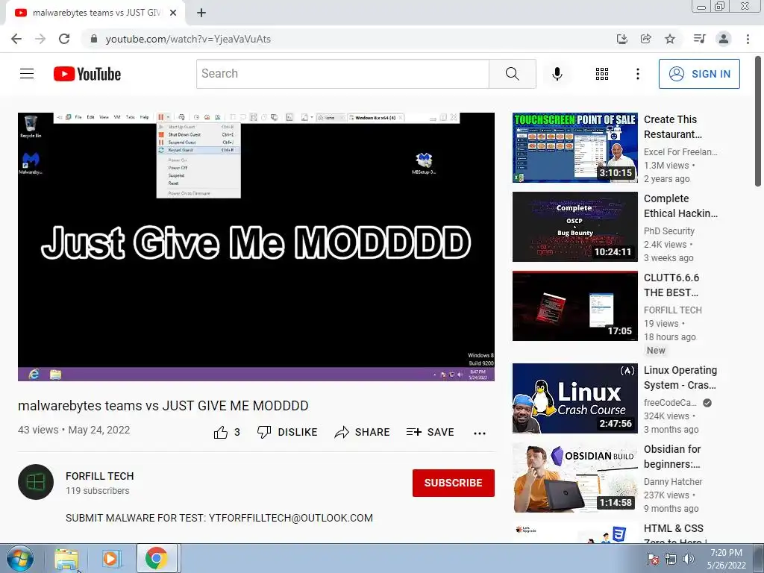Click the network tray icon
764x573 pixels.
[671, 559]
